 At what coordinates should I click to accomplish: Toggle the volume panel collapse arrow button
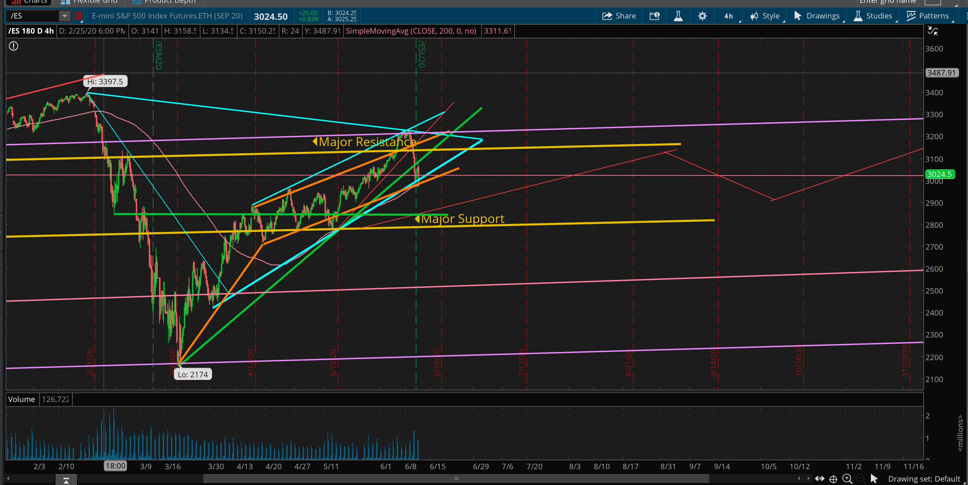tap(66, 480)
